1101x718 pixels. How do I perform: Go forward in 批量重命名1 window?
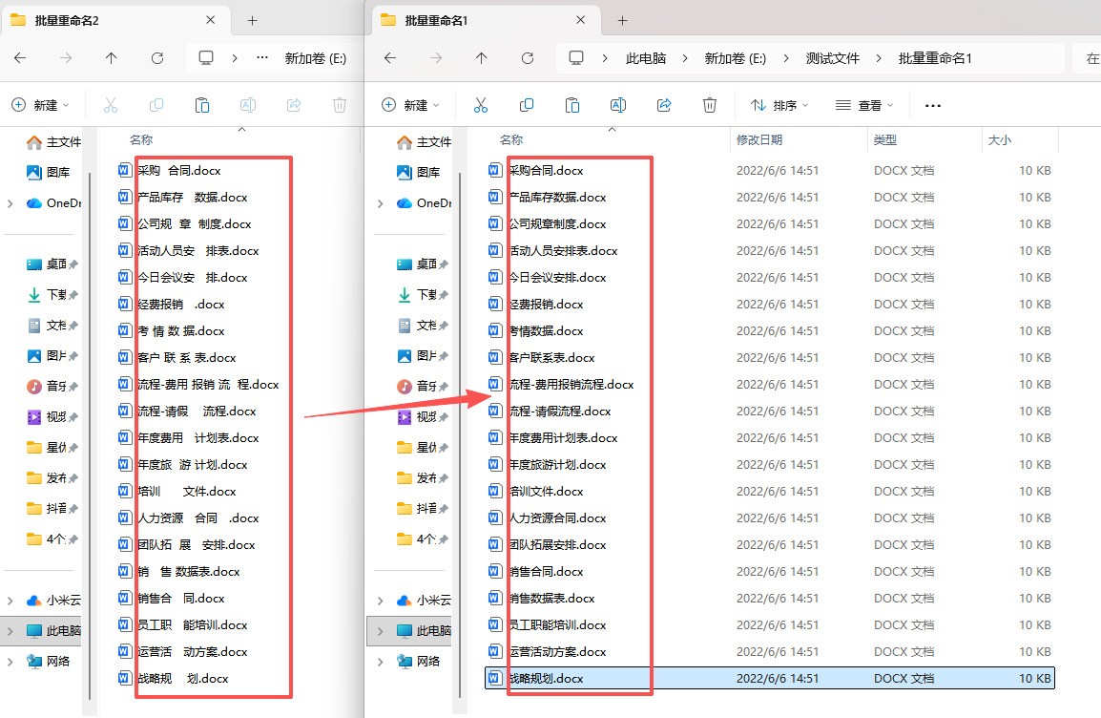[436, 58]
